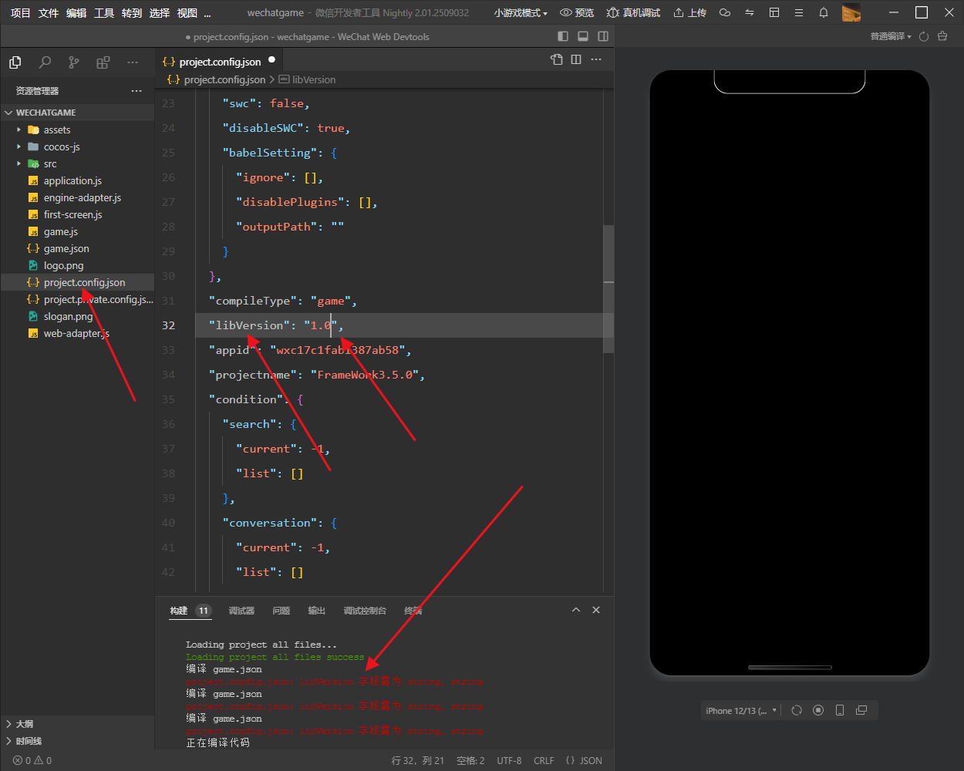The width and height of the screenshot is (964, 771).
Task: Detach the simulator into a separate window
Action: click(861, 710)
